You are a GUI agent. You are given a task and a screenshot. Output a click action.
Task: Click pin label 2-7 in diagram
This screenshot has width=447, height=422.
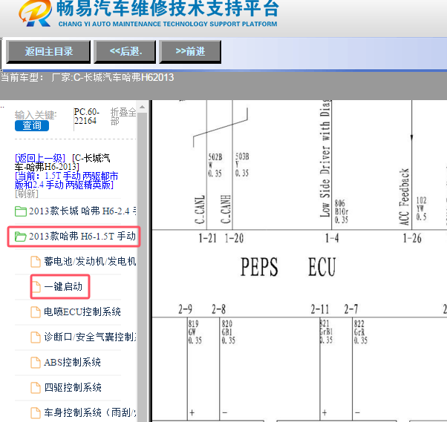pyautogui.click(x=351, y=309)
